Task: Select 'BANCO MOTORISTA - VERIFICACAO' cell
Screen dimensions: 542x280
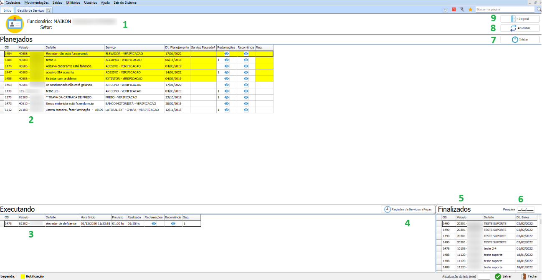Action: coord(134,104)
